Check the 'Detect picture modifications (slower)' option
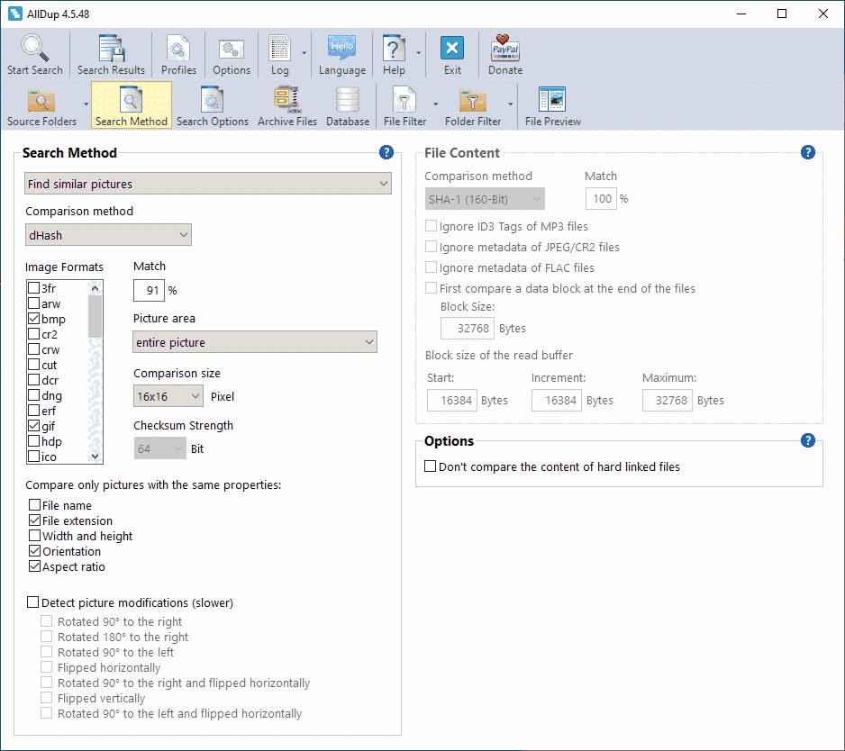This screenshot has width=845, height=751. tap(33, 602)
